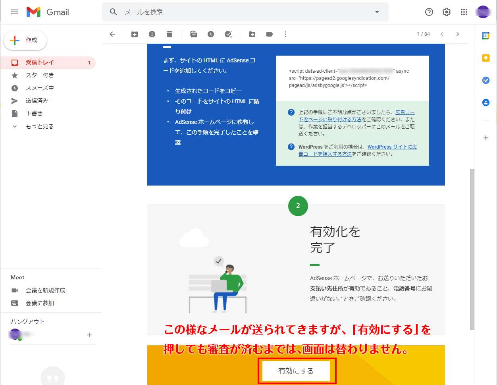Open the スヌーズ中 snoozed folder
Screen dimensions: 497x385
(48, 88)
